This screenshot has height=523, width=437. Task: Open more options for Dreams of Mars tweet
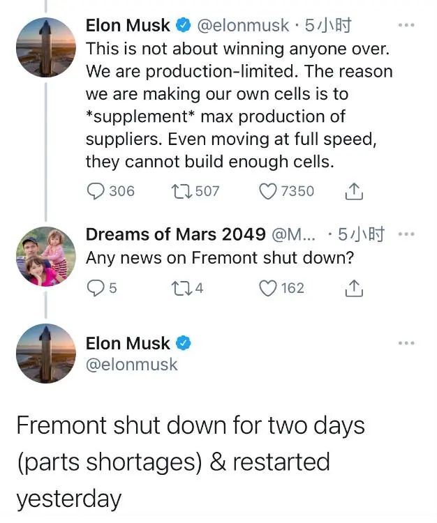(406, 234)
